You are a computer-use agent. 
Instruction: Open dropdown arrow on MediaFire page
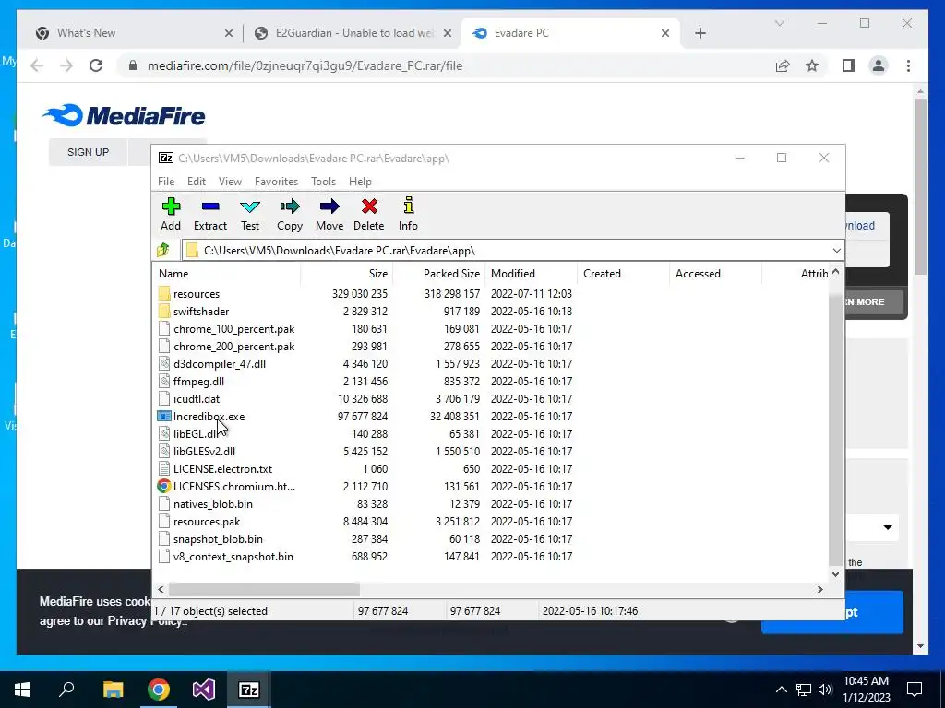pos(888,527)
